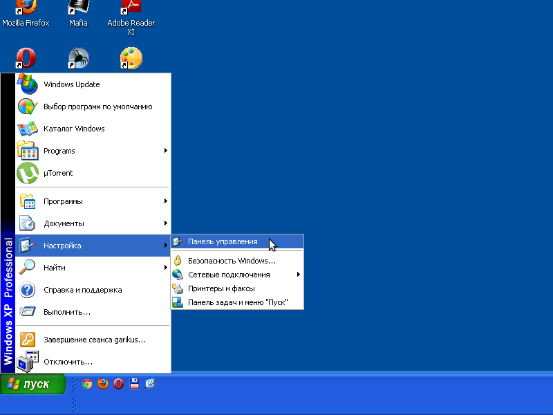553x415 pixels.
Task: Click the Выполнить run icon
Action: [28, 312]
